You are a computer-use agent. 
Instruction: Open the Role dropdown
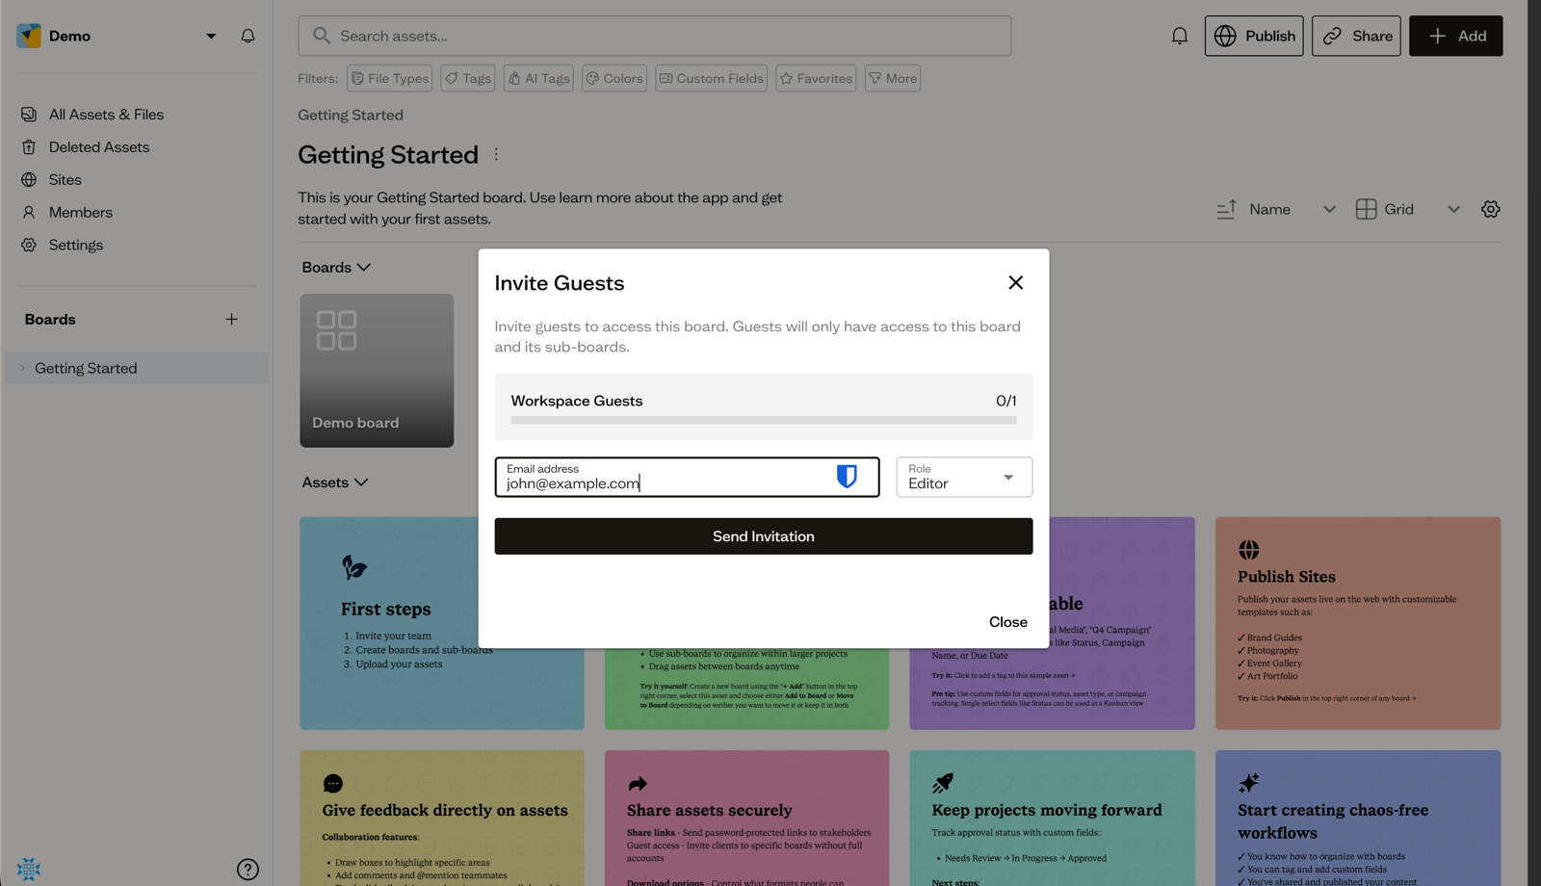pyautogui.click(x=964, y=477)
